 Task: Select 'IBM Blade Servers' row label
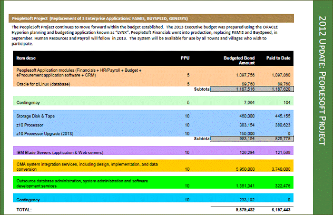click(x=60, y=152)
